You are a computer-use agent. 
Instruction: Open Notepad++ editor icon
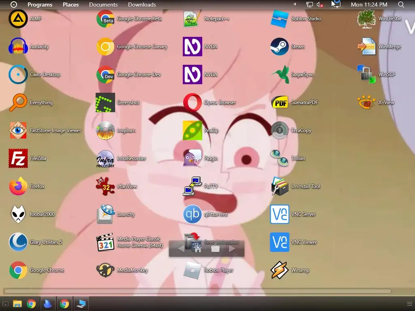click(x=193, y=19)
